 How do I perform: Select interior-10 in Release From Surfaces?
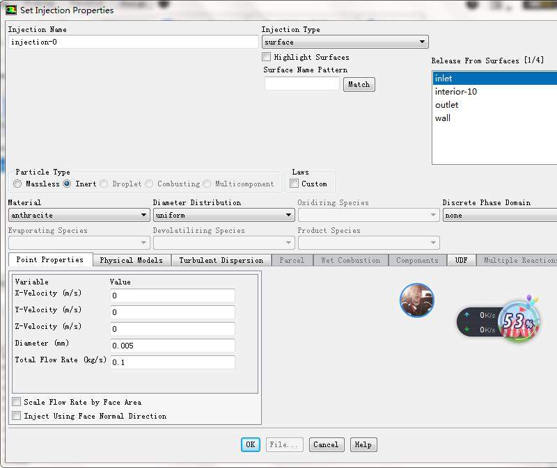coord(495,92)
